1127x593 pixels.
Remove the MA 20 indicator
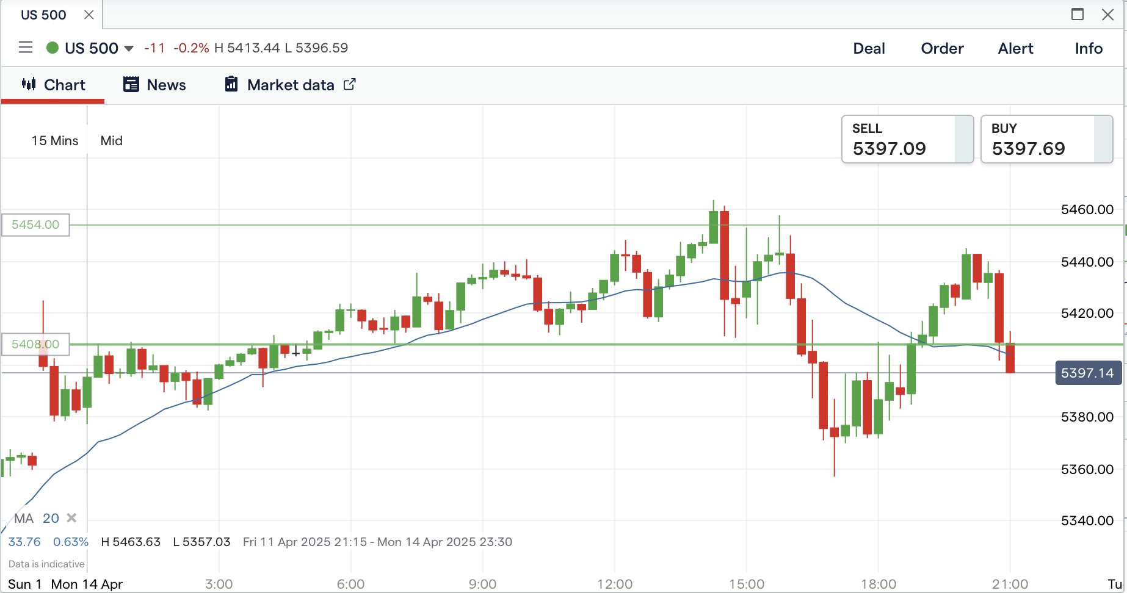click(x=71, y=518)
